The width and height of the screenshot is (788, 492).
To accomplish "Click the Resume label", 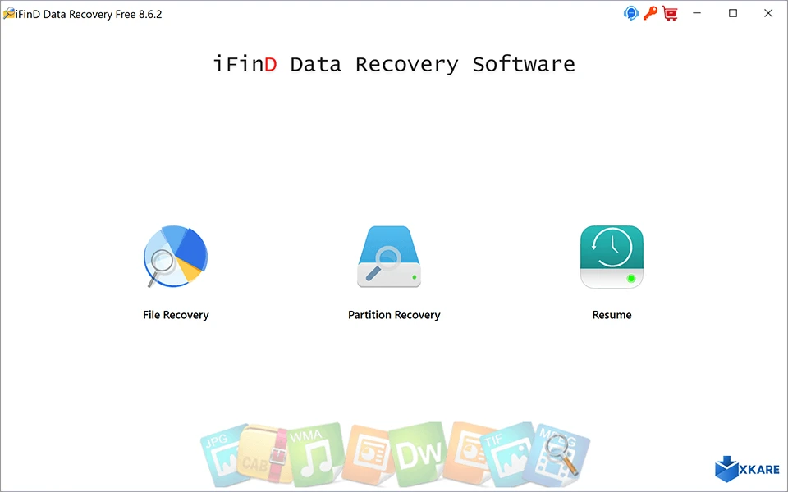I will pyautogui.click(x=612, y=315).
